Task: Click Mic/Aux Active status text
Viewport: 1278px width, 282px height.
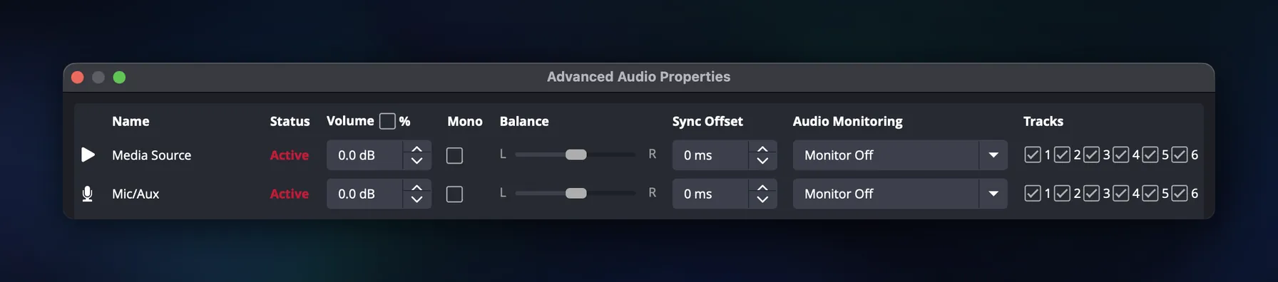Action: click(x=289, y=194)
